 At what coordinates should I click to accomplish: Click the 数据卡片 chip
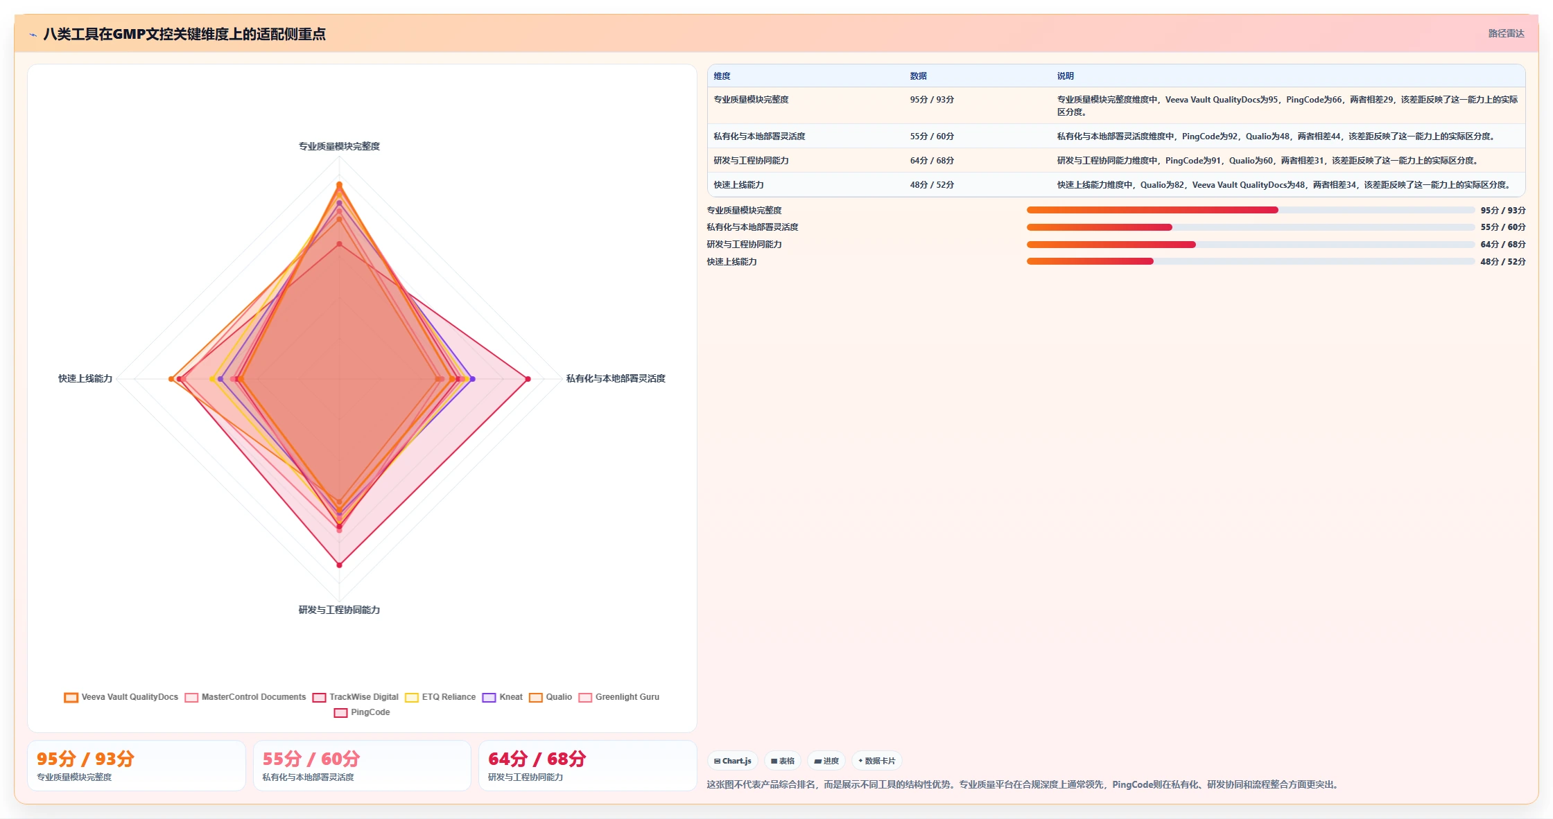pos(876,761)
